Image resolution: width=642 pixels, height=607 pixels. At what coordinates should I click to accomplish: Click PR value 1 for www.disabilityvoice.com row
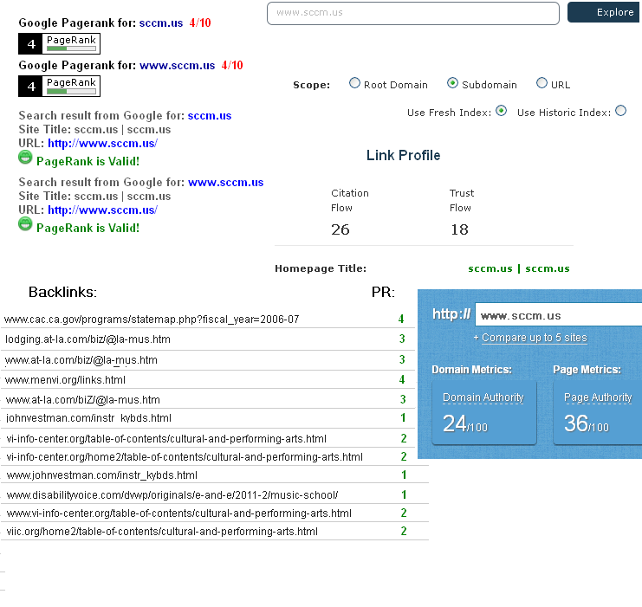point(404,494)
